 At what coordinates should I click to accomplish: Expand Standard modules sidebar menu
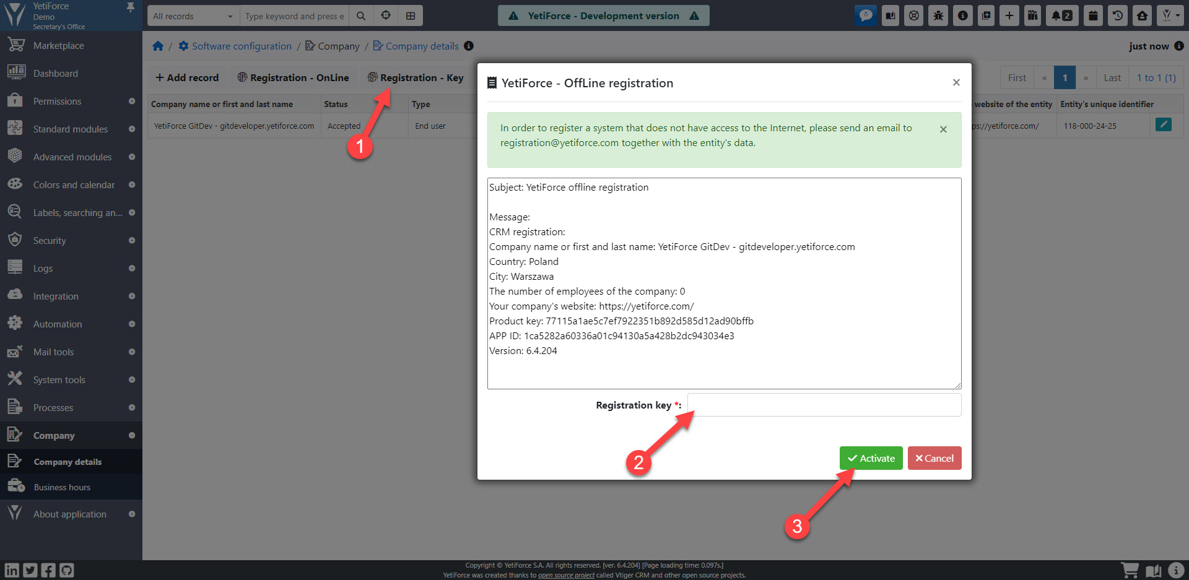coord(71,129)
